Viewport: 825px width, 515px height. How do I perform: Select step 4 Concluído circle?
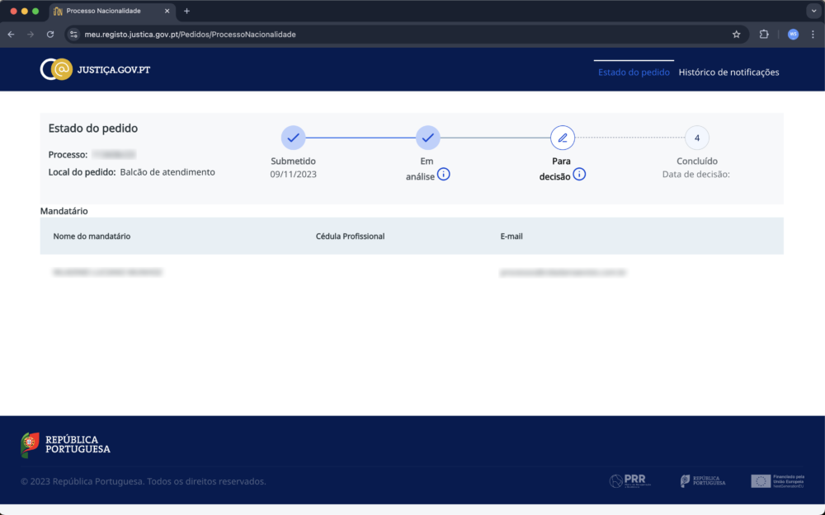click(x=696, y=137)
